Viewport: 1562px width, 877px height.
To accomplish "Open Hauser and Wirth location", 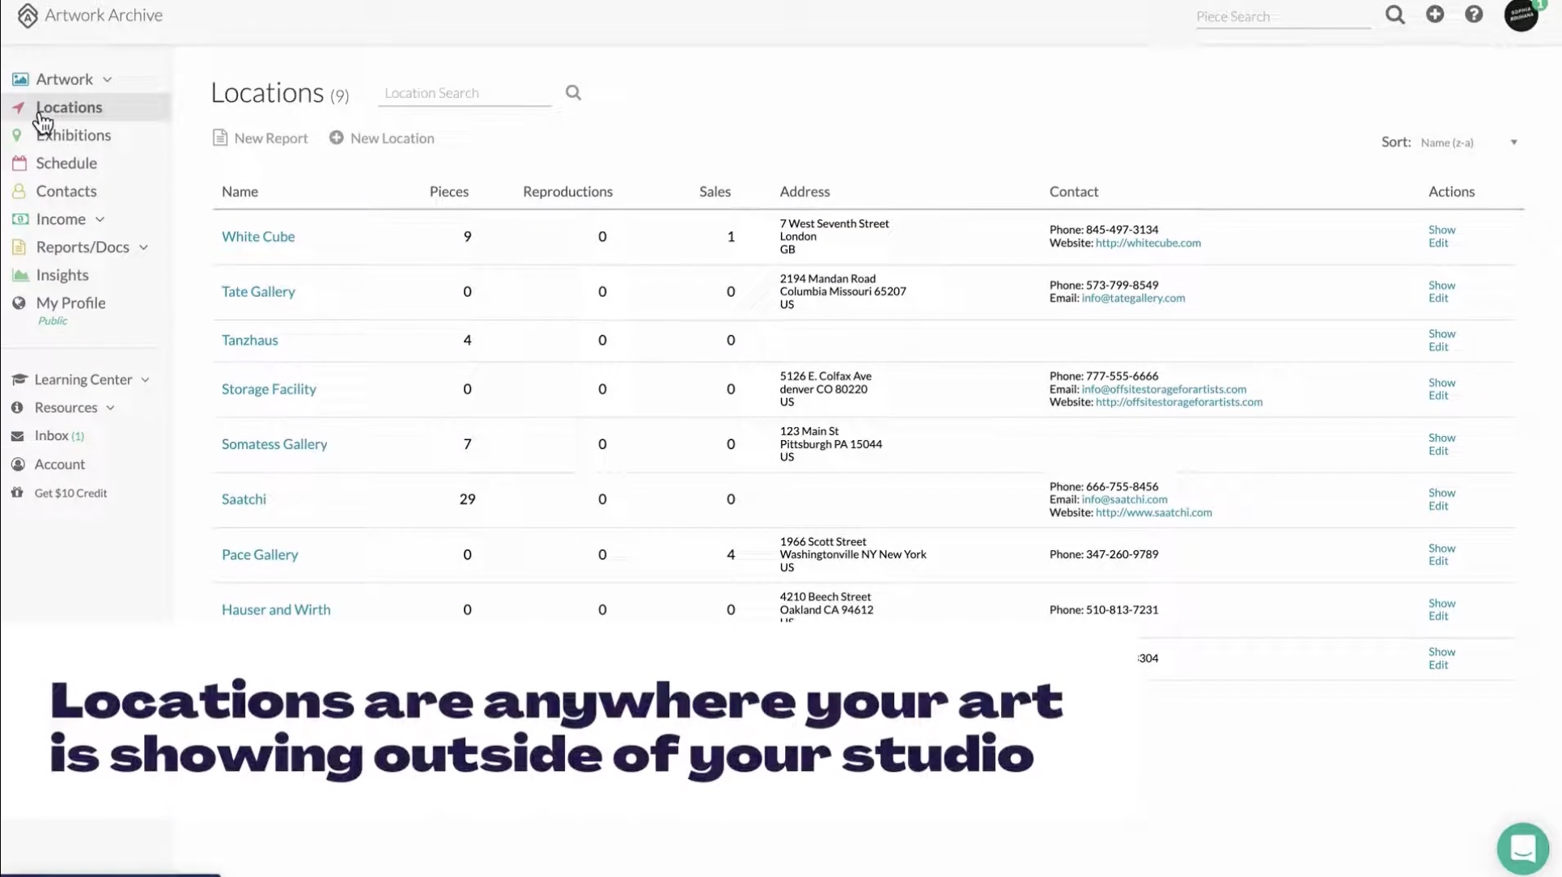I will (x=276, y=609).
